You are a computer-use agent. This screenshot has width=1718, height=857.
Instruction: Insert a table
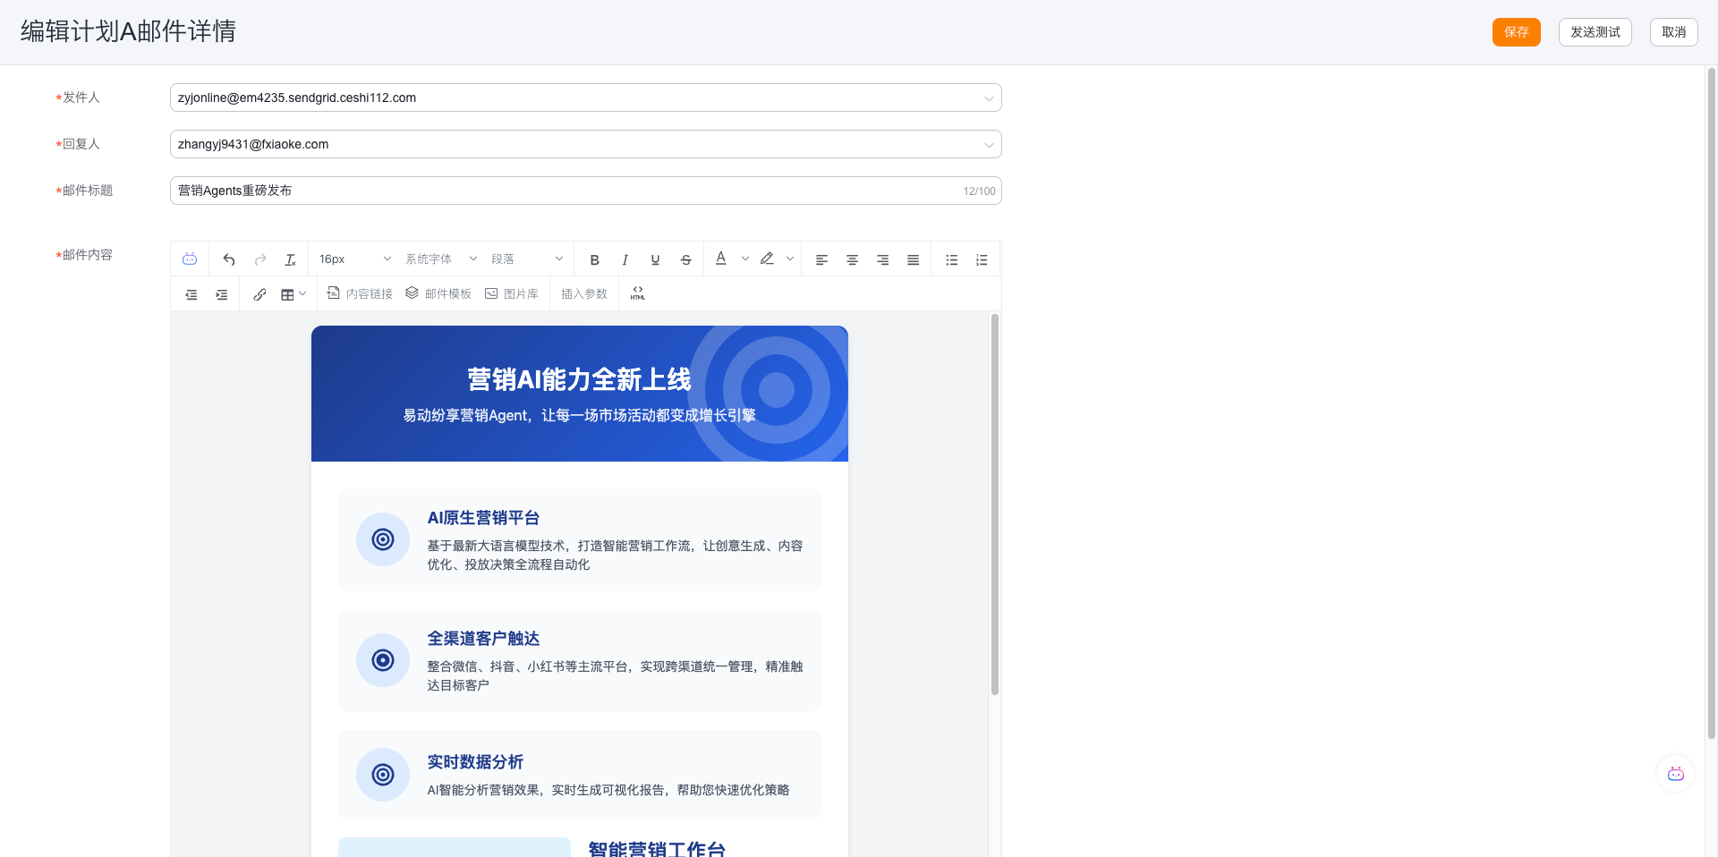(x=287, y=294)
